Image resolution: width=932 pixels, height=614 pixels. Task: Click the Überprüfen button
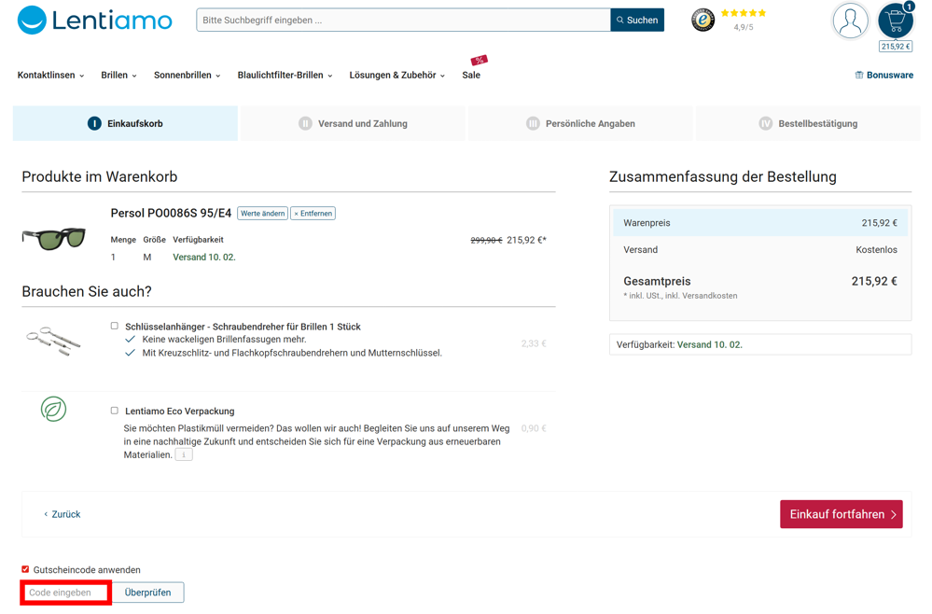147,593
